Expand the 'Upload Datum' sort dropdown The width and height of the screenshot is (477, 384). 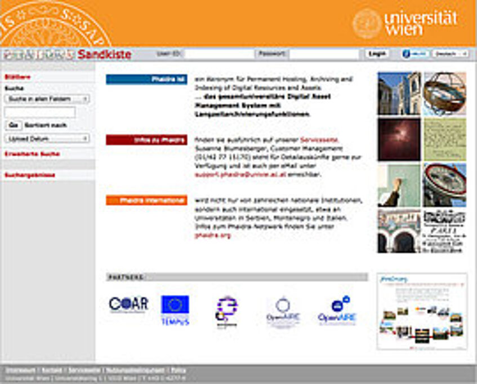click(47, 139)
